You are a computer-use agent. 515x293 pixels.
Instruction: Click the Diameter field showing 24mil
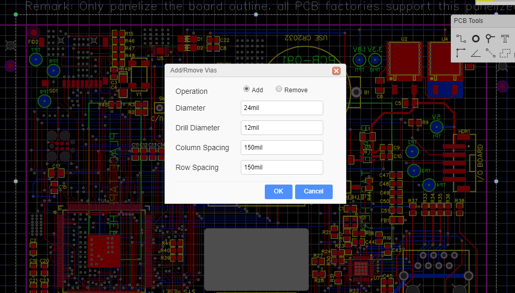tap(282, 108)
